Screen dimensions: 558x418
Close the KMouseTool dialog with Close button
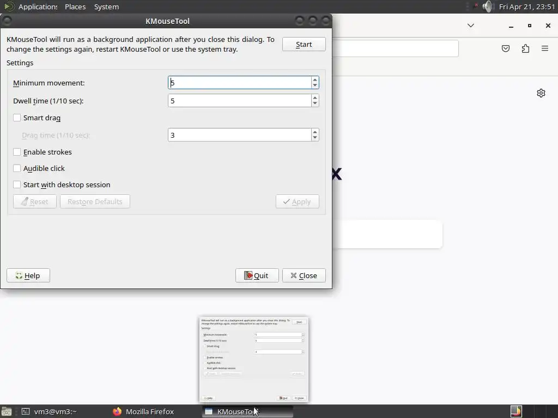click(304, 275)
